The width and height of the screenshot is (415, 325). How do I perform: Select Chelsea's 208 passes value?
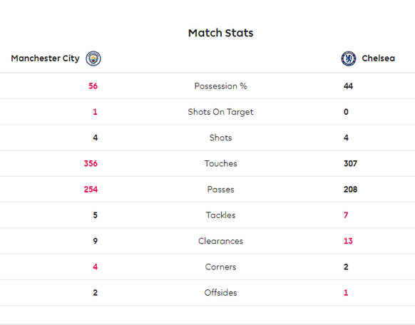coord(350,190)
